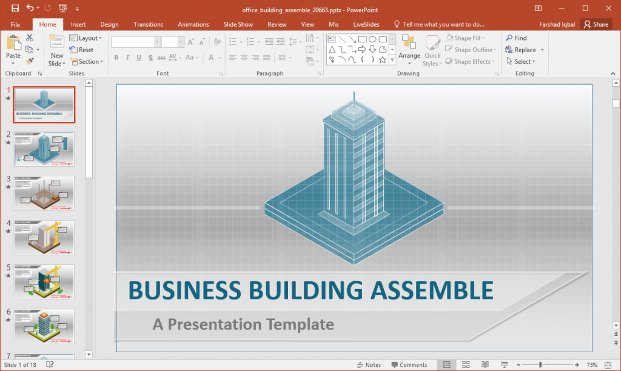This screenshot has width=621, height=371.
Task: Open the Shape Fill dropdown
Action: click(x=466, y=38)
